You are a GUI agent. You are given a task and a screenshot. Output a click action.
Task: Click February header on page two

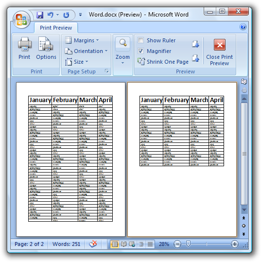coord(176,100)
